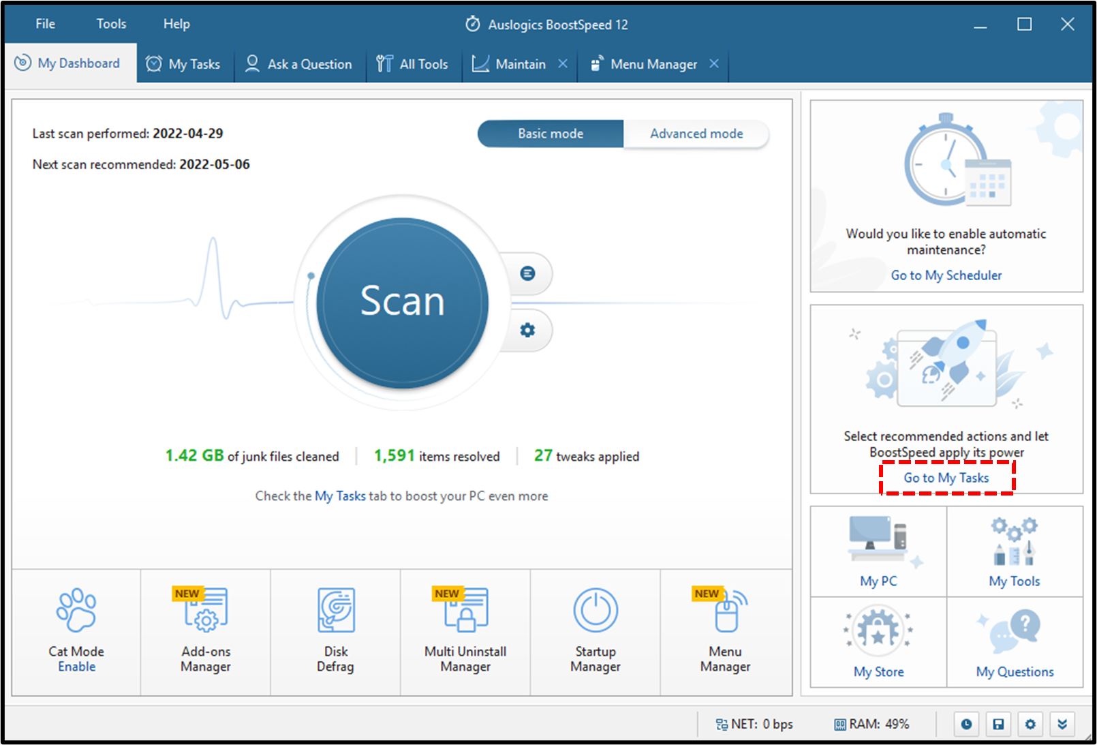Open My Store tile
Screen dimensions: 1097x745
pos(878,642)
